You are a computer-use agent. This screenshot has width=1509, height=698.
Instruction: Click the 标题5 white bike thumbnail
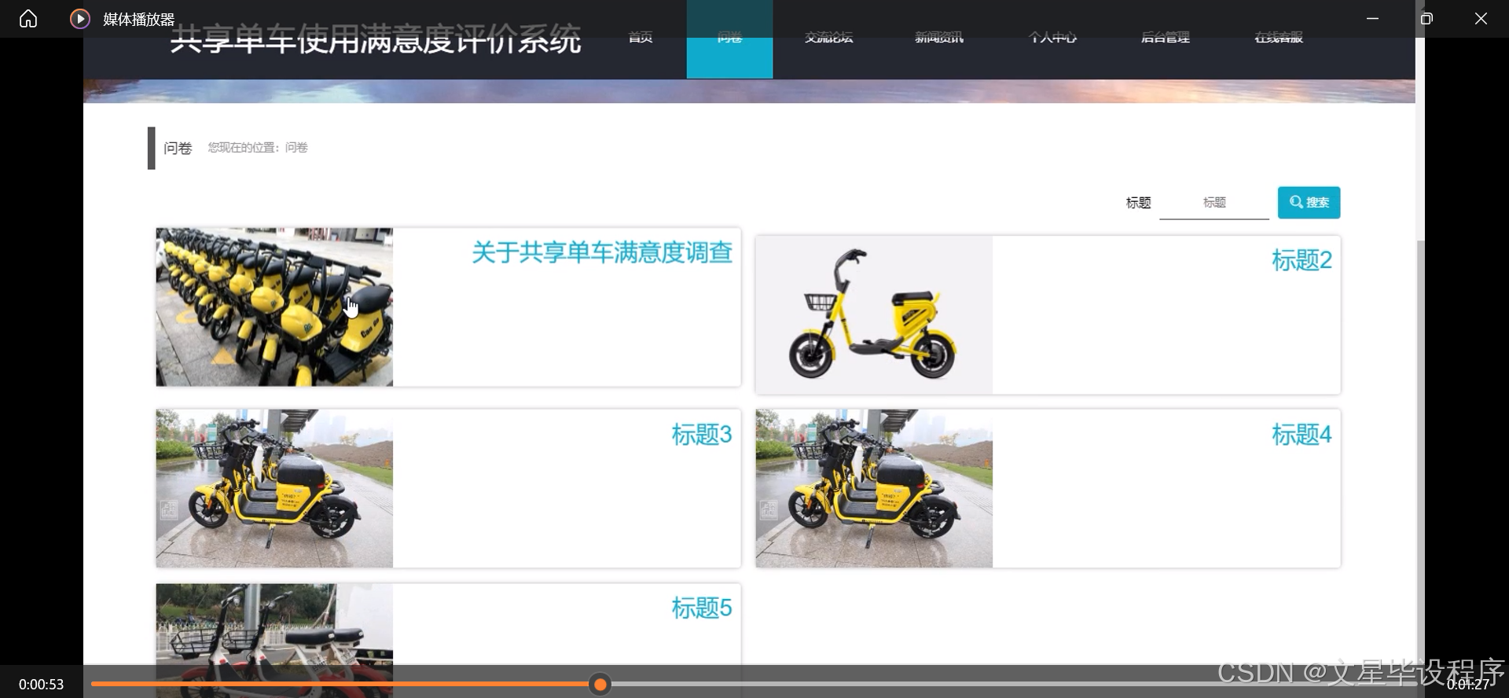(274, 640)
